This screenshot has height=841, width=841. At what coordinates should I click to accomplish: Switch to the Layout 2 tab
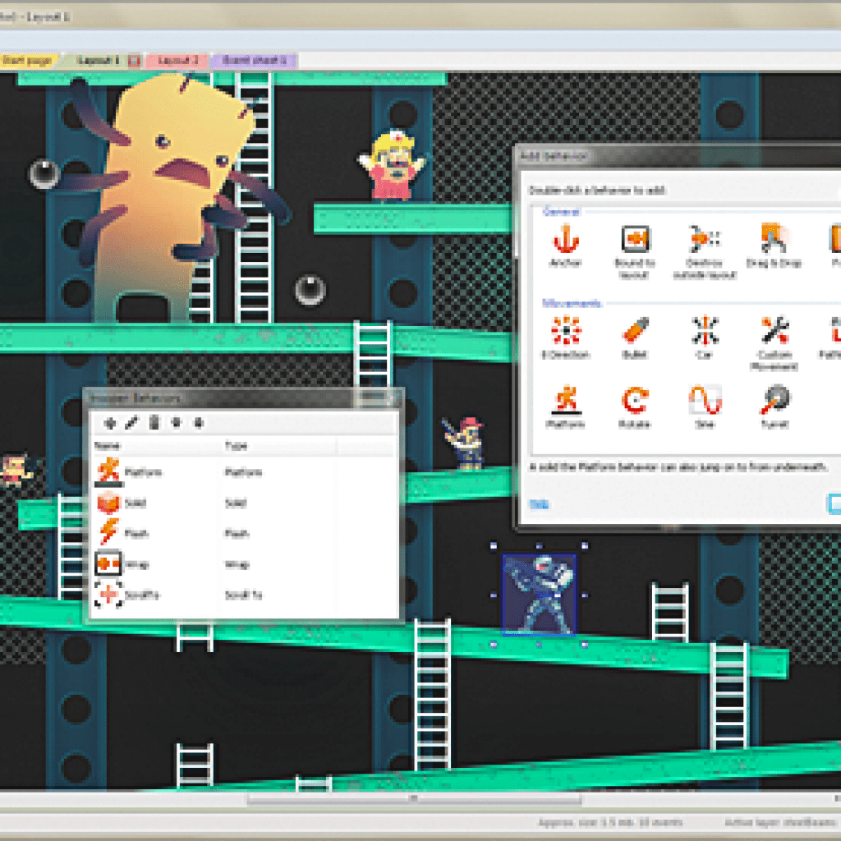(177, 61)
